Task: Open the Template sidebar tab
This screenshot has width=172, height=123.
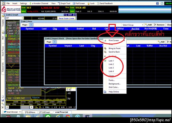Action: [3, 22]
